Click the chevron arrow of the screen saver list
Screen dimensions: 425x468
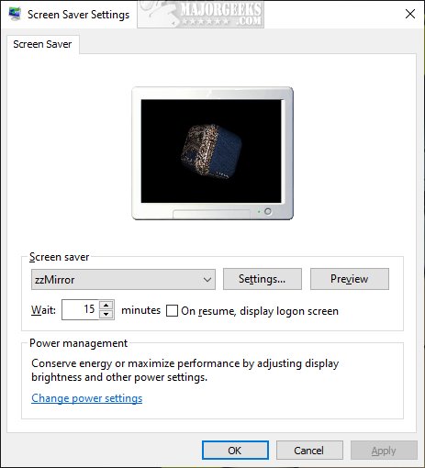point(207,280)
